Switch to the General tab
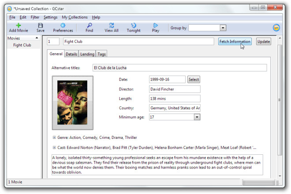Viewport: 291px width, 194px height. click(x=56, y=54)
